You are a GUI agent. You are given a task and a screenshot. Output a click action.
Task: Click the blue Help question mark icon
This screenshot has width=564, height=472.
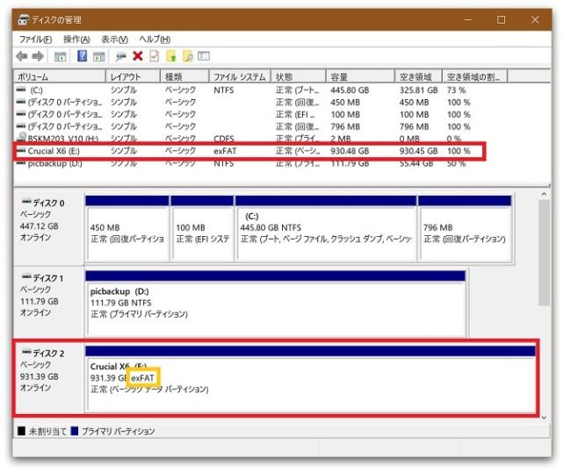tap(82, 56)
